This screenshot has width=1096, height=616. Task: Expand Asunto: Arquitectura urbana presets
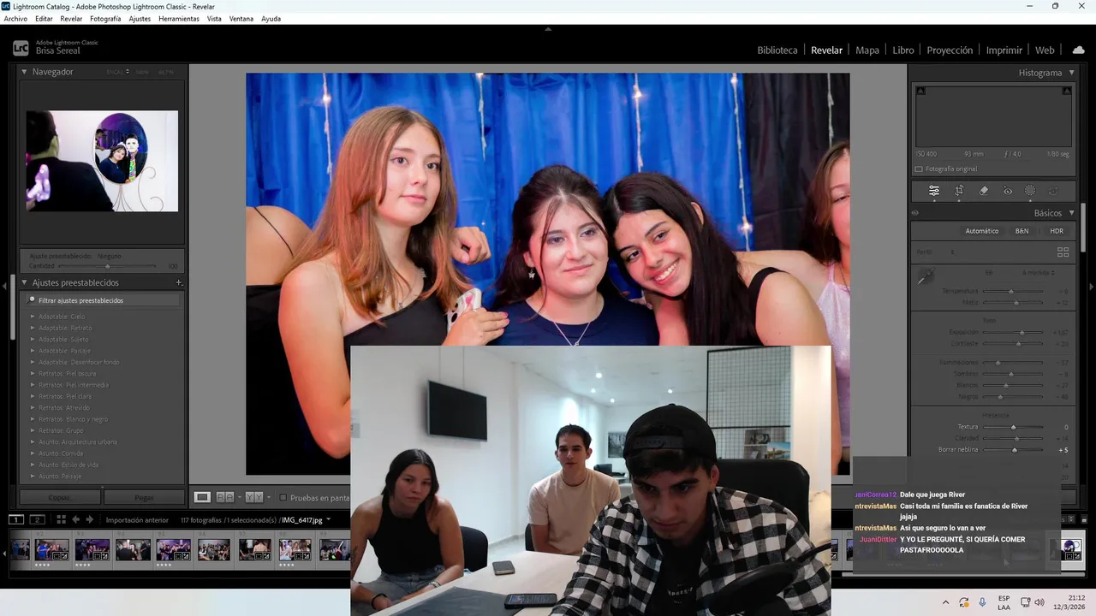coord(33,441)
